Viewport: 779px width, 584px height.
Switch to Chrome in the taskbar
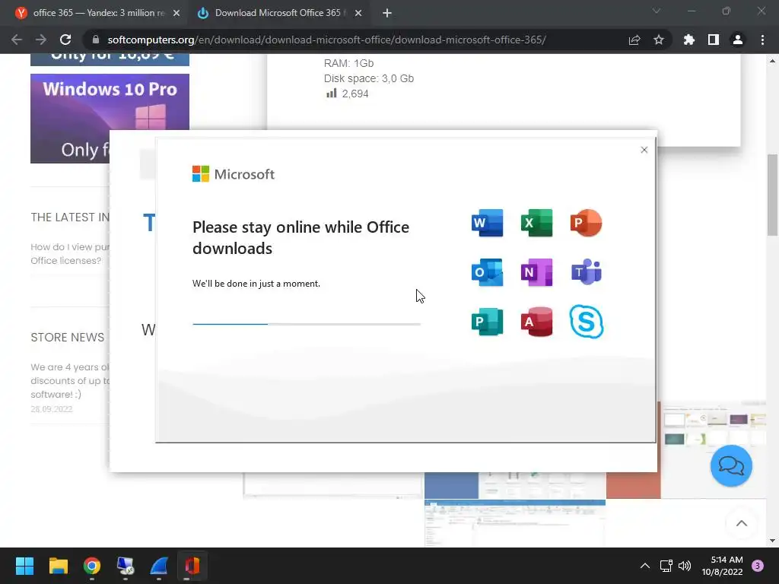[92, 566]
